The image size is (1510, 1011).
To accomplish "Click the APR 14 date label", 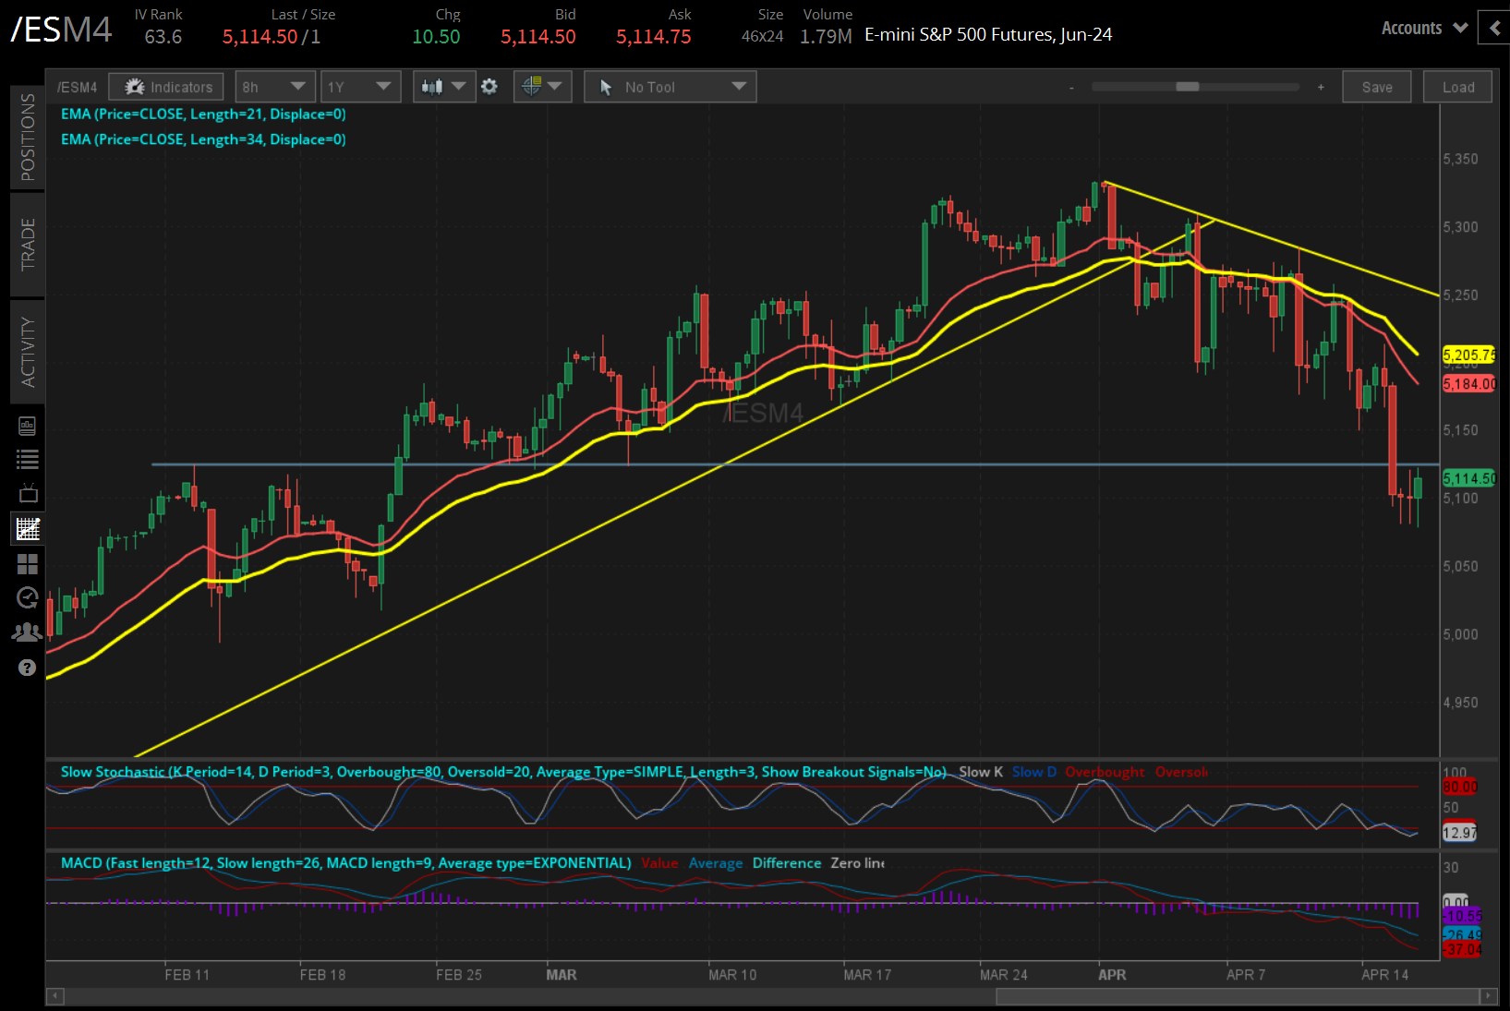I will click(1385, 975).
